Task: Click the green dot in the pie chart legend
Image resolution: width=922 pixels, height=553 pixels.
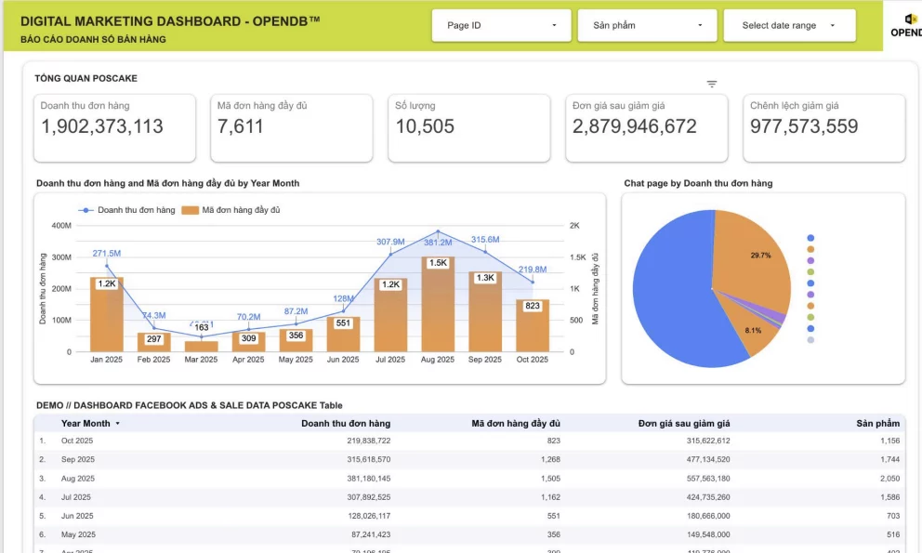Action: [810, 271]
